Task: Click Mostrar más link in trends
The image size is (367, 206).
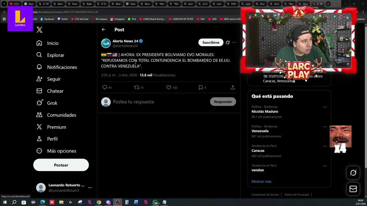Action: coord(261,181)
